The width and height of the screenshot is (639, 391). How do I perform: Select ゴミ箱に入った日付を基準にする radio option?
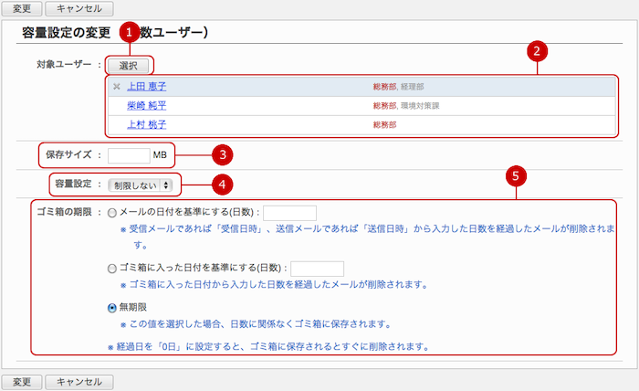(112, 268)
